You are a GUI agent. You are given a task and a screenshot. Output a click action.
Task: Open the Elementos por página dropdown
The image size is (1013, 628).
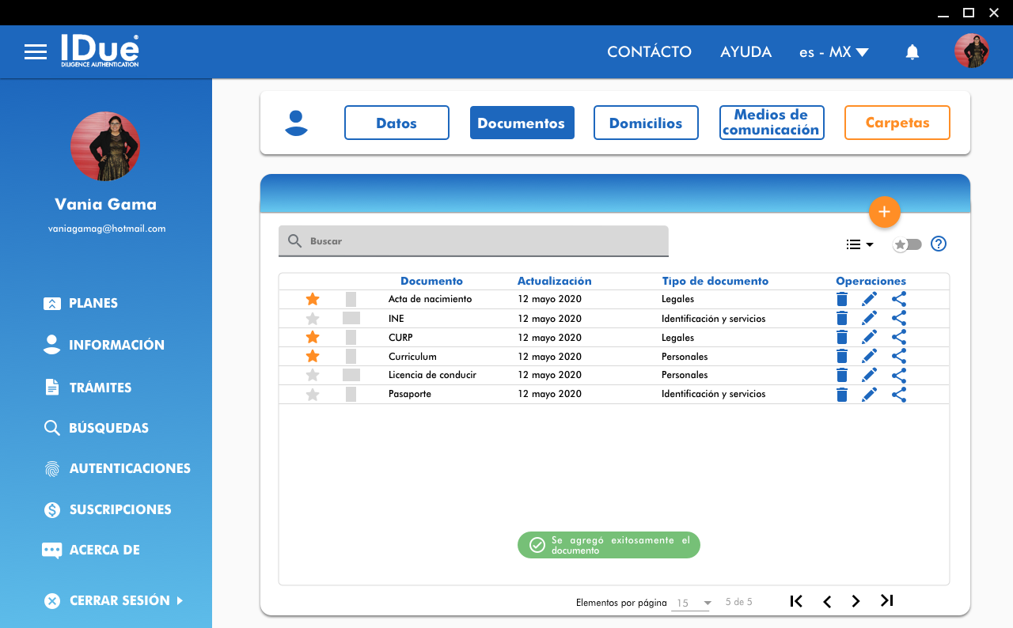692,603
